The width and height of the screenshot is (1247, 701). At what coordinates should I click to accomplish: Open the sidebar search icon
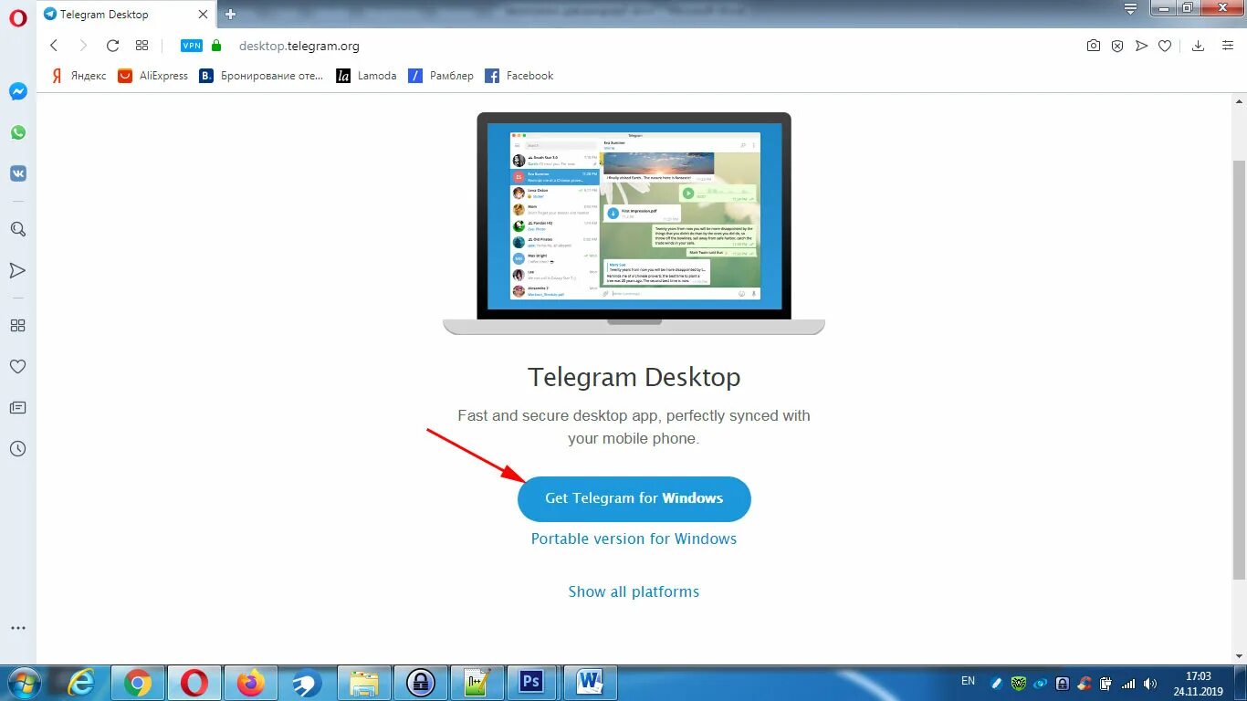[x=18, y=229]
